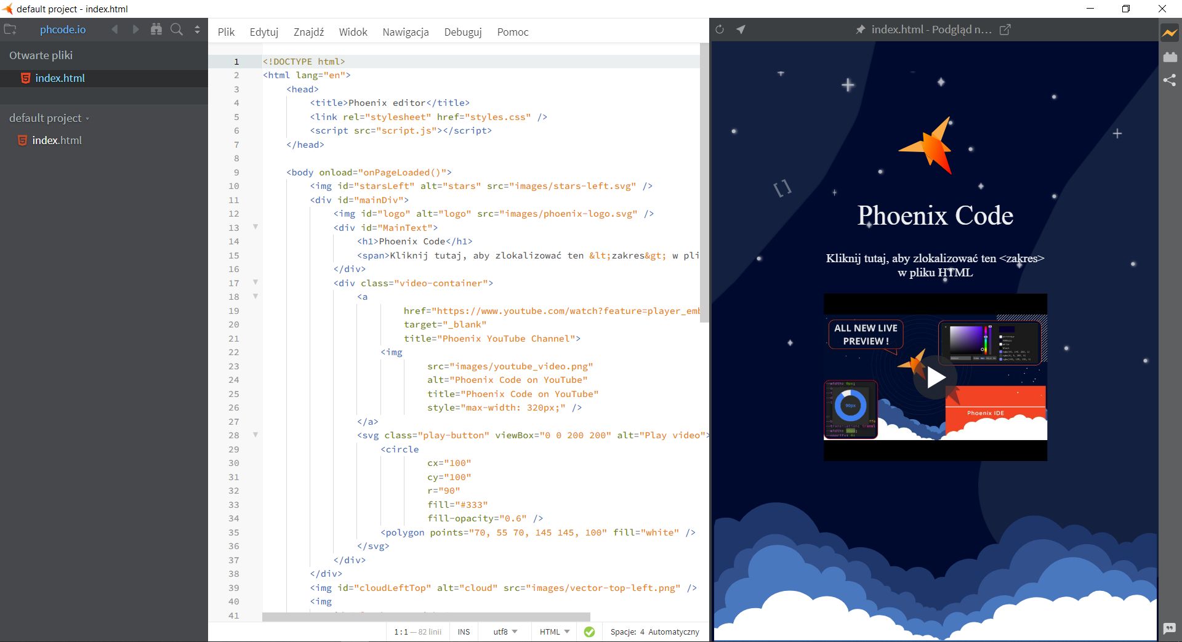Open the extension manager brick icon
The width and height of the screenshot is (1182, 642).
click(1170, 57)
